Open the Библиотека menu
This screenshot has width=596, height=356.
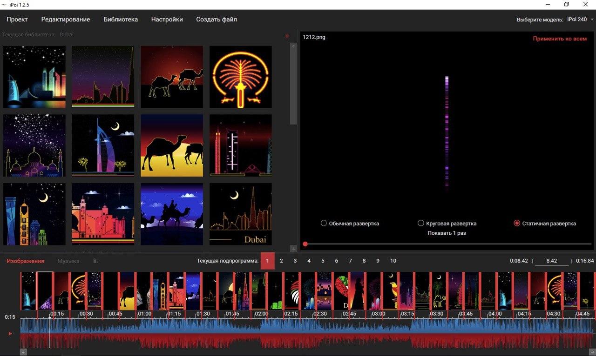121,20
